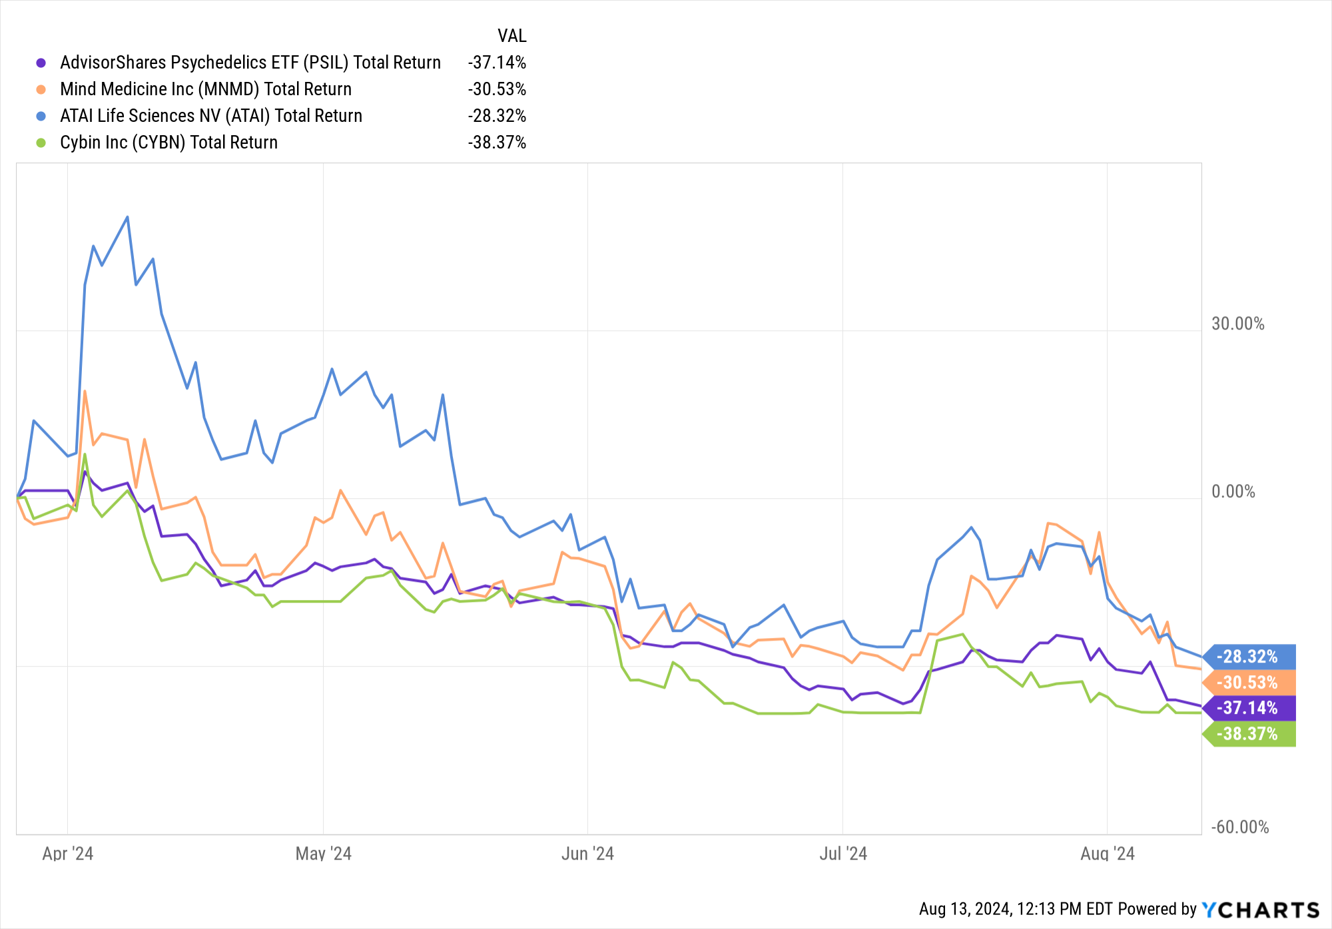Image resolution: width=1332 pixels, height=929 pixels.
Task: Click the Jun '24 axis label
Action: pyautogui.click(x=587, y=854)
